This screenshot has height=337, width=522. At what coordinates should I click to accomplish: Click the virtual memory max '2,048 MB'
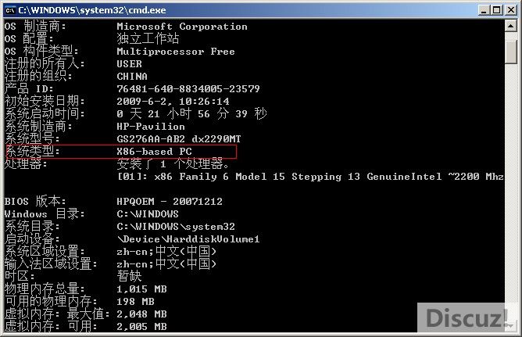(x=141, y=314)
